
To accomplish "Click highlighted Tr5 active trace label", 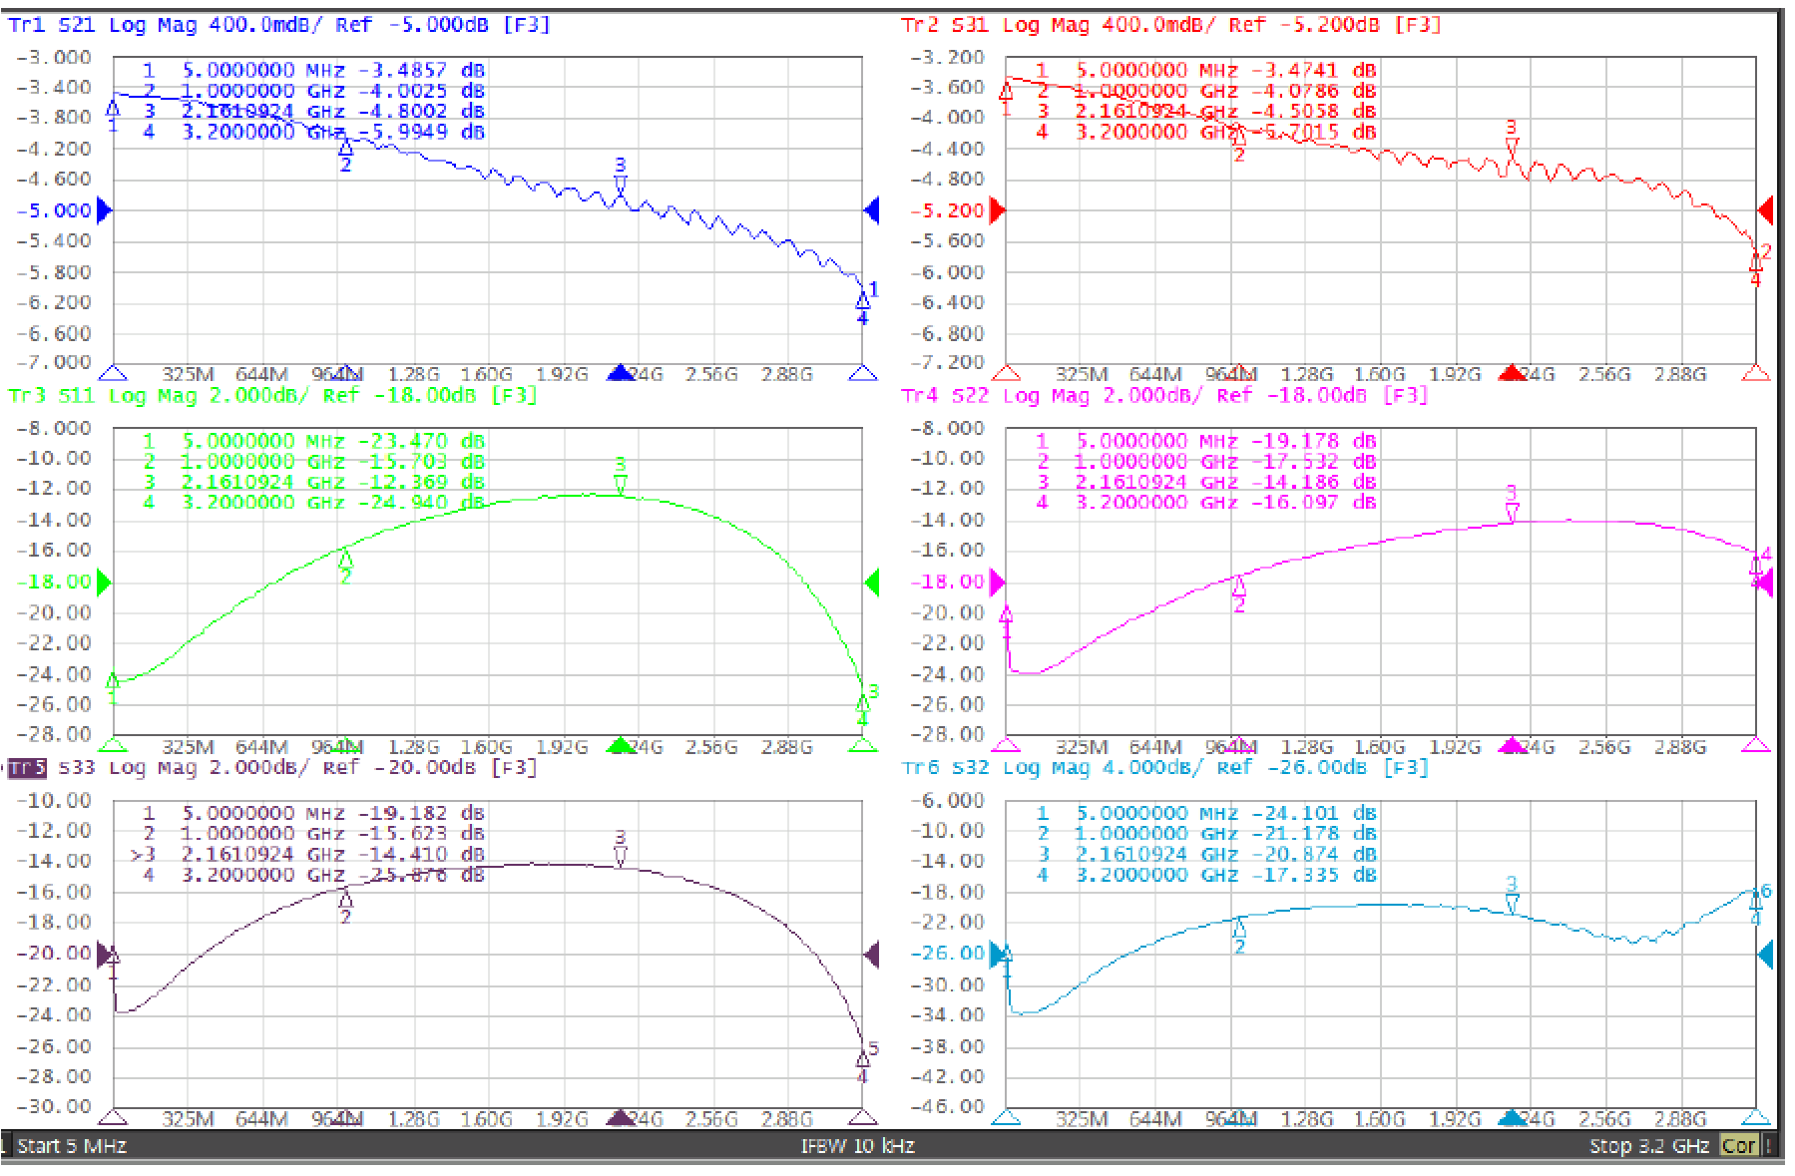I will tap(27, 768).
